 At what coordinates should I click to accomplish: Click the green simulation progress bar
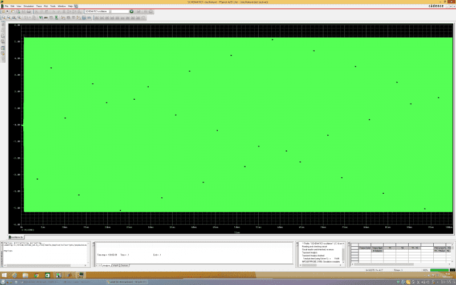coord(440,270)
